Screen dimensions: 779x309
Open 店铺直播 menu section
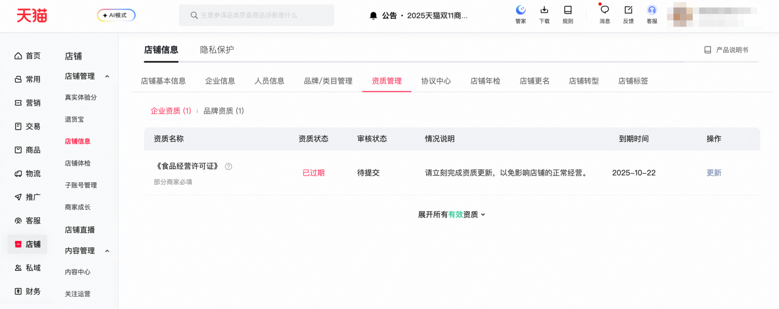(80, 230)
